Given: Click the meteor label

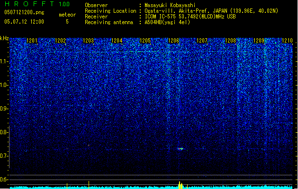Looking at the screenshot, I should pyautogui.click(x=67, y=15).
